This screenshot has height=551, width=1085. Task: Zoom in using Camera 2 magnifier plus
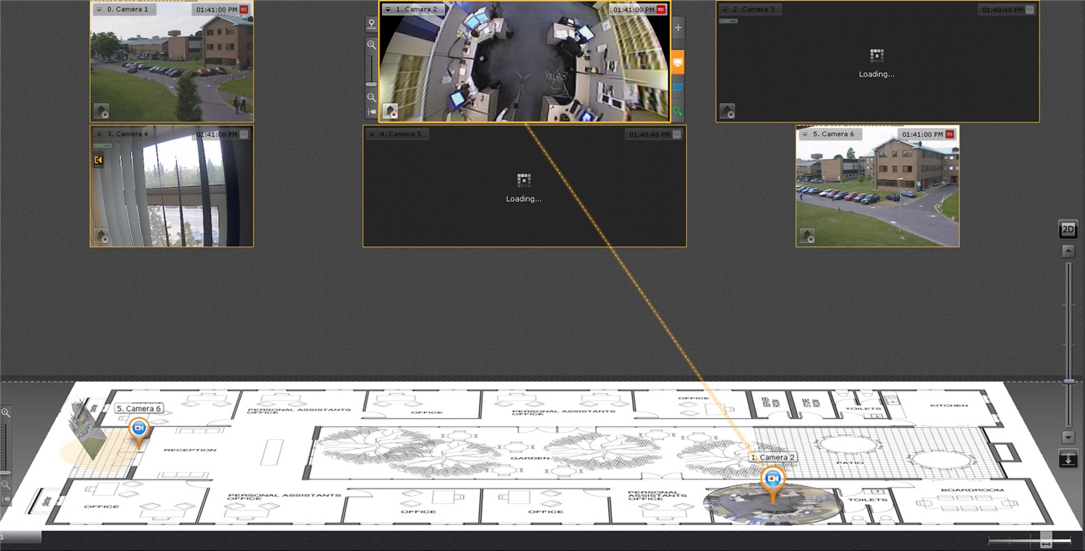(x=371, y=45)
